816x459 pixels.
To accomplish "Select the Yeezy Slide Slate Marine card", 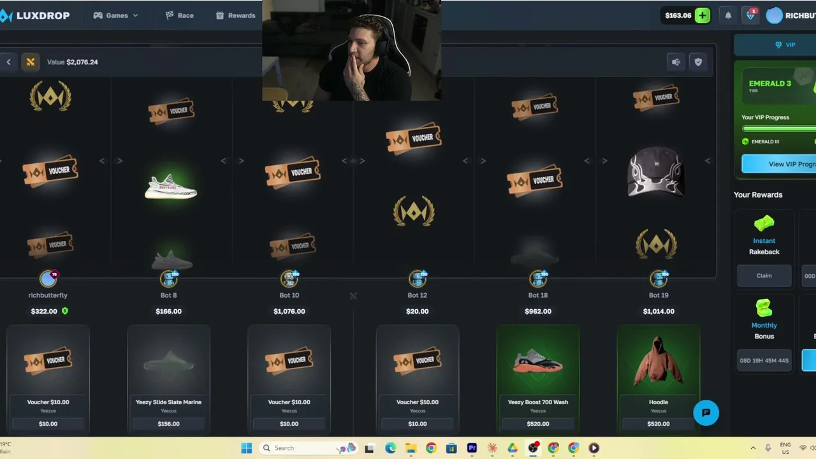I will tap(168, 381).
